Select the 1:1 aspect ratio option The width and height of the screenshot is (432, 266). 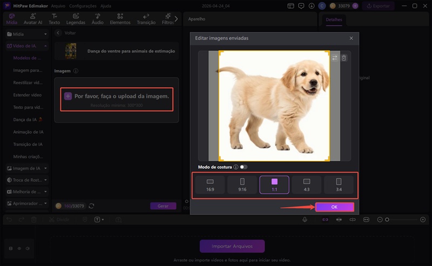[274, 185]
